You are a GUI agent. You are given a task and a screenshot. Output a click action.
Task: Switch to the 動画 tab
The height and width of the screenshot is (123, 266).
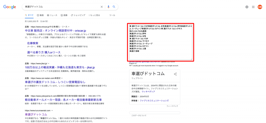pos(40,15)
